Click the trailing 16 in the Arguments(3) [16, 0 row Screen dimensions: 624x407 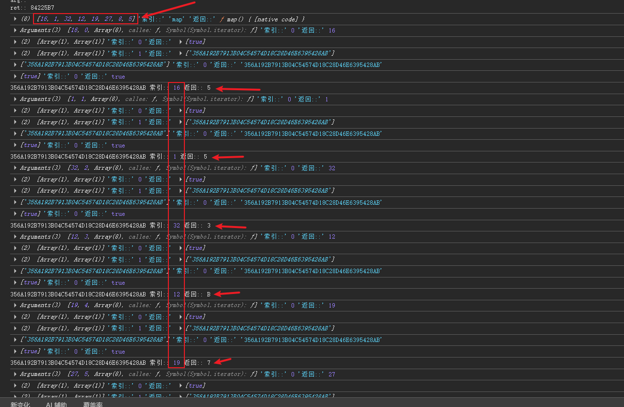click(332, 30)
